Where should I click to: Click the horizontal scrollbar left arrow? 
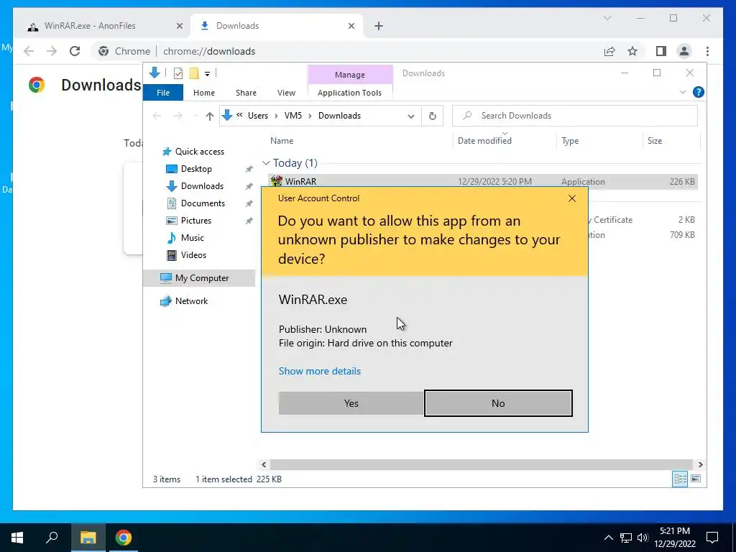264,465
